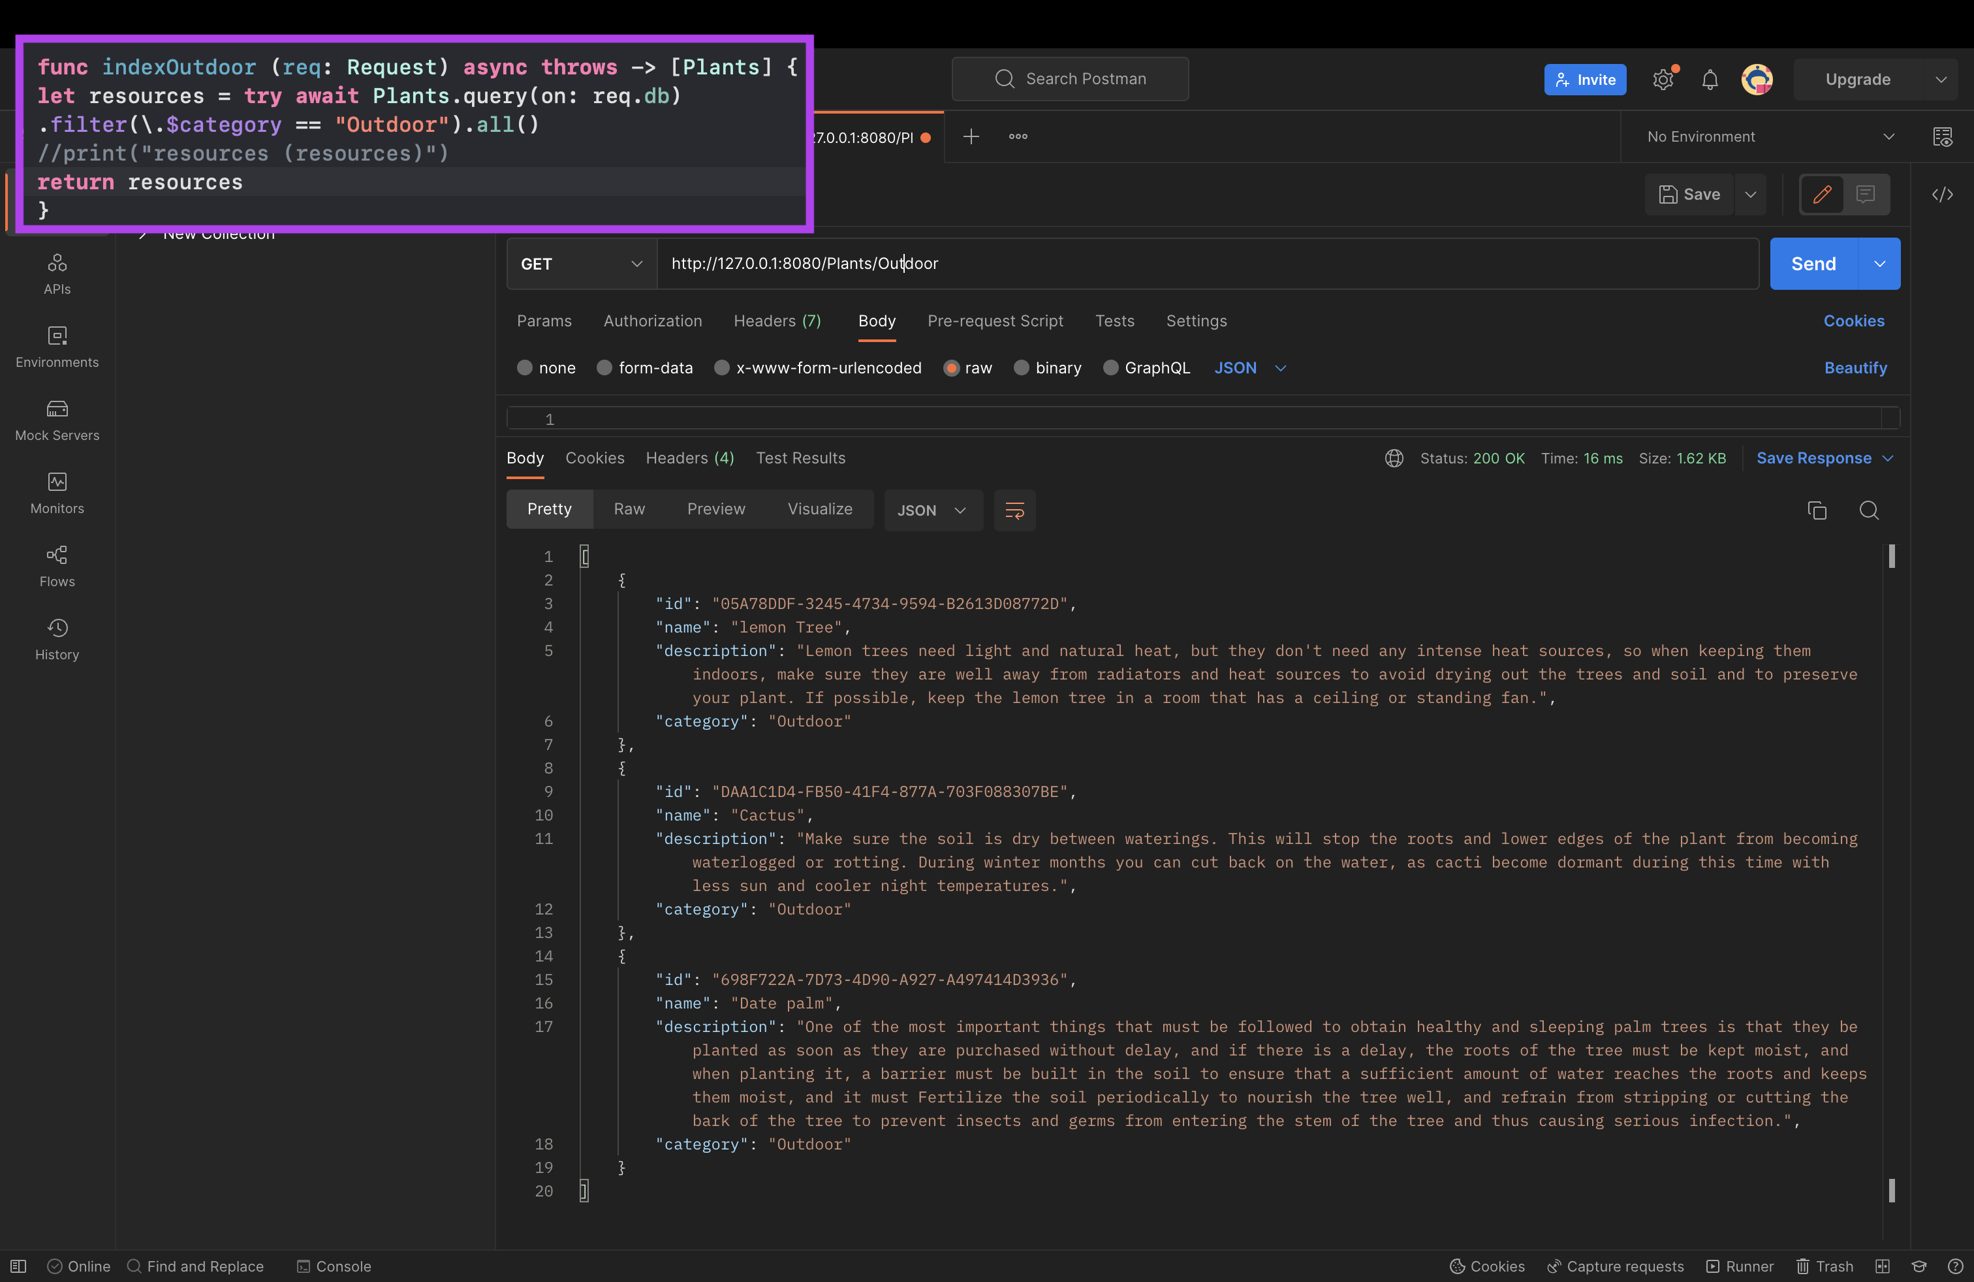Open the APIs sidebar panel
The width and height of the screenshot is (1974, 1282).
pyautogui.click(x=56, y=274)
